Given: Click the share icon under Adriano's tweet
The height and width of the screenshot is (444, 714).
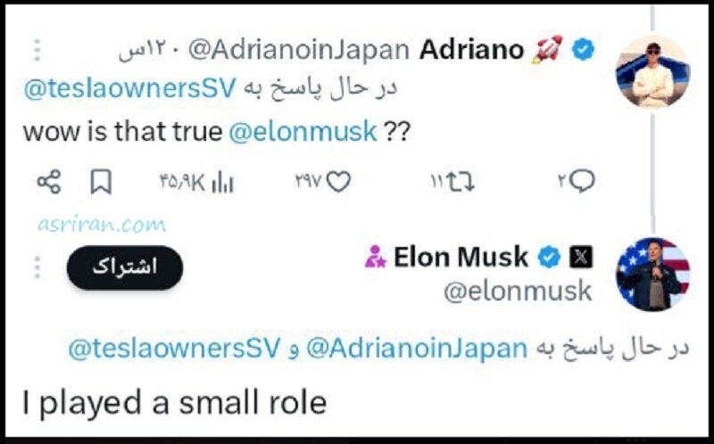Looking at the screenshot, I should coord(48,183).
